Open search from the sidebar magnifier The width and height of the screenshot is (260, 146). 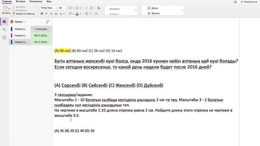pos(4,30)
